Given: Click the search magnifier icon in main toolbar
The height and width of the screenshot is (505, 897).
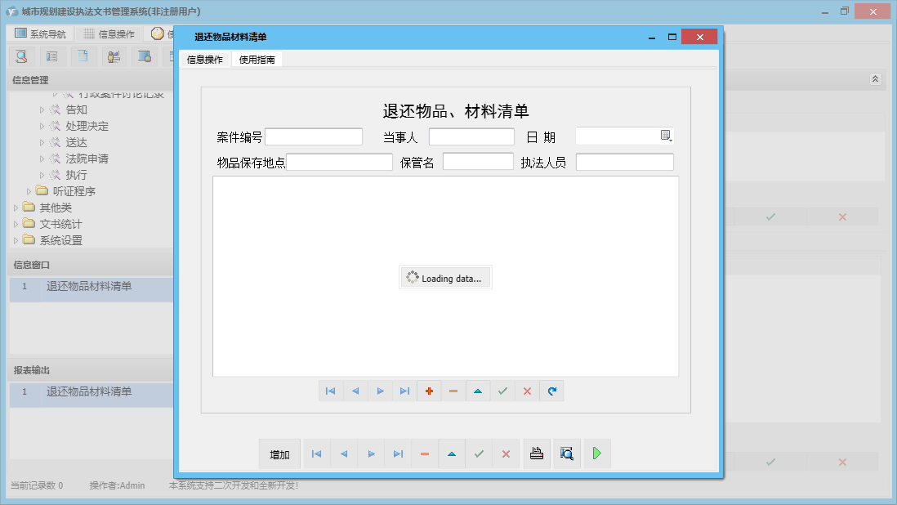Looking at the screenshot, I should point(21,56).
